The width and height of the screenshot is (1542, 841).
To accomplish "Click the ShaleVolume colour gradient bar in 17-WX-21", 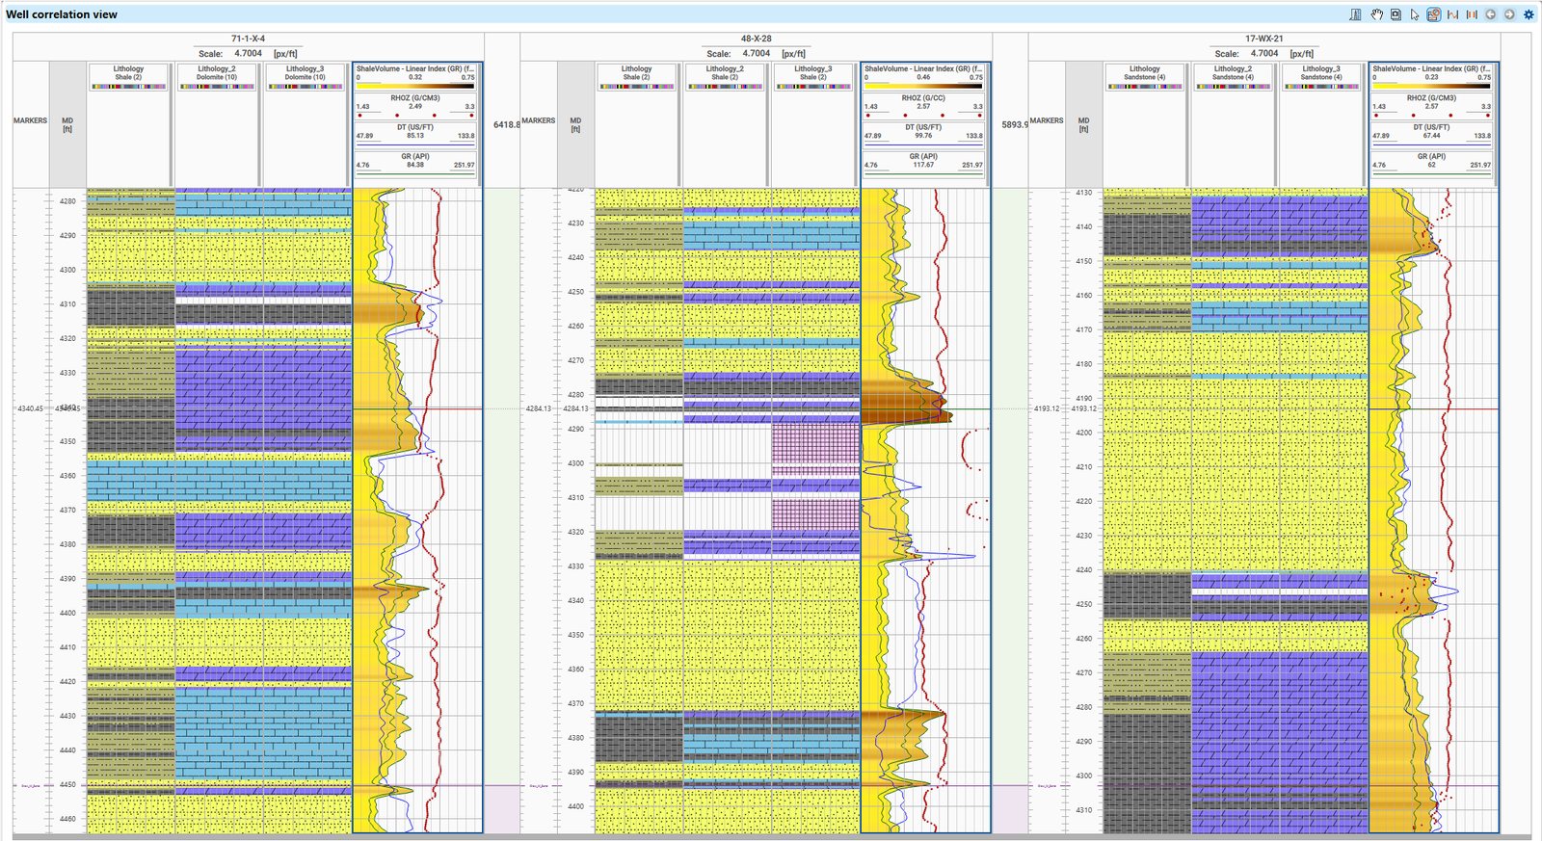I will click(1432, 86).
